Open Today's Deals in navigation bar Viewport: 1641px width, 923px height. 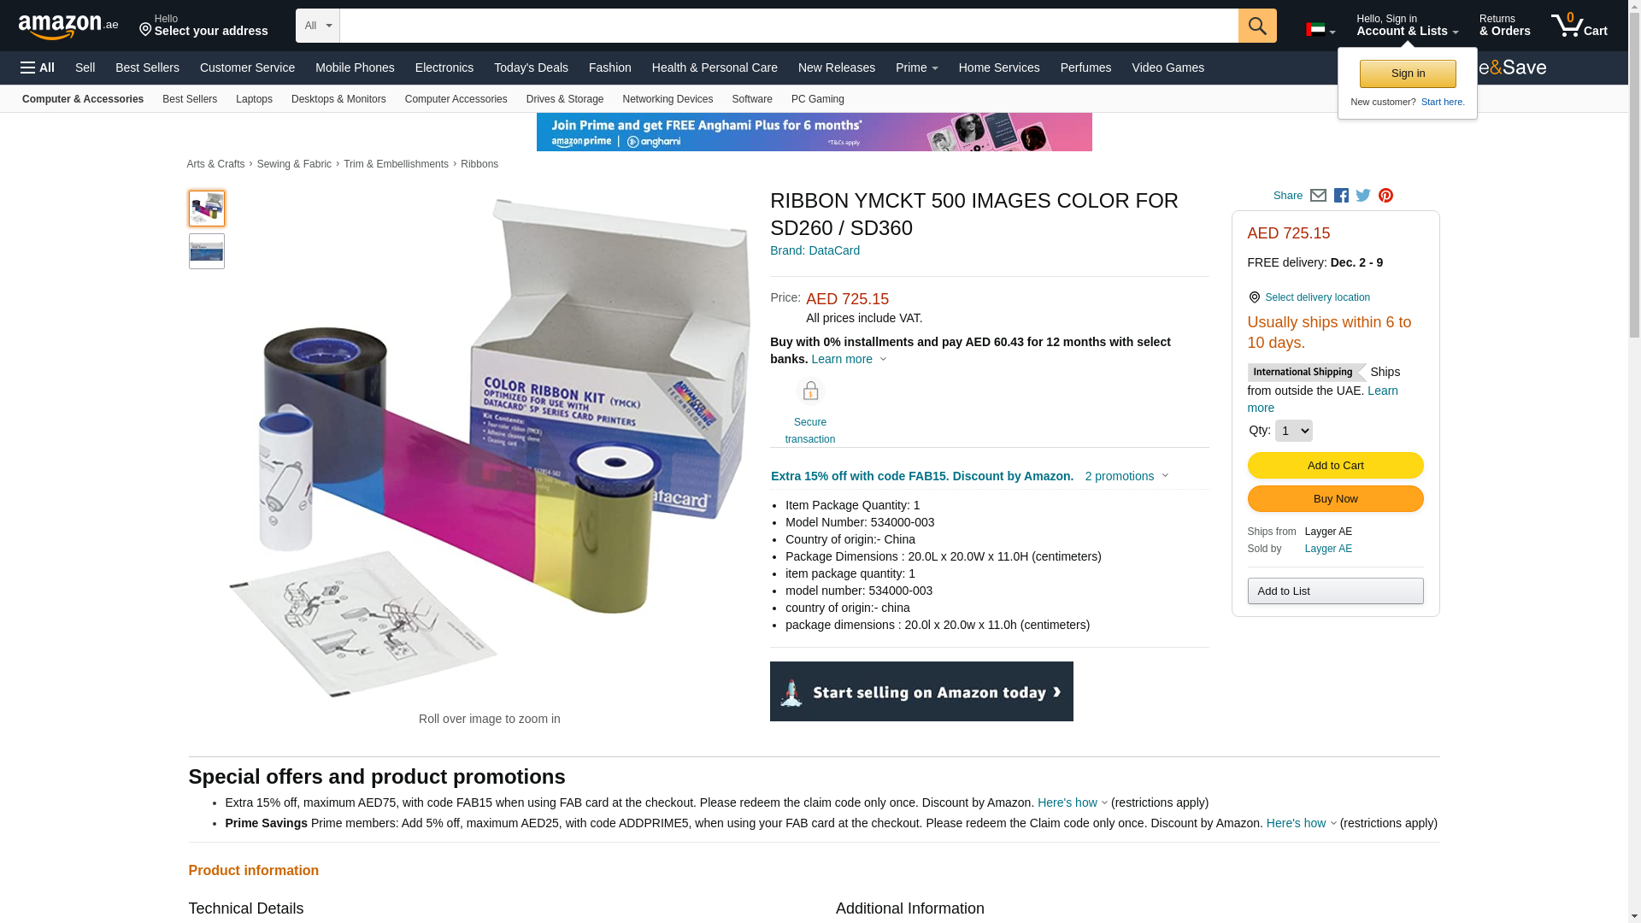(531, 68)
